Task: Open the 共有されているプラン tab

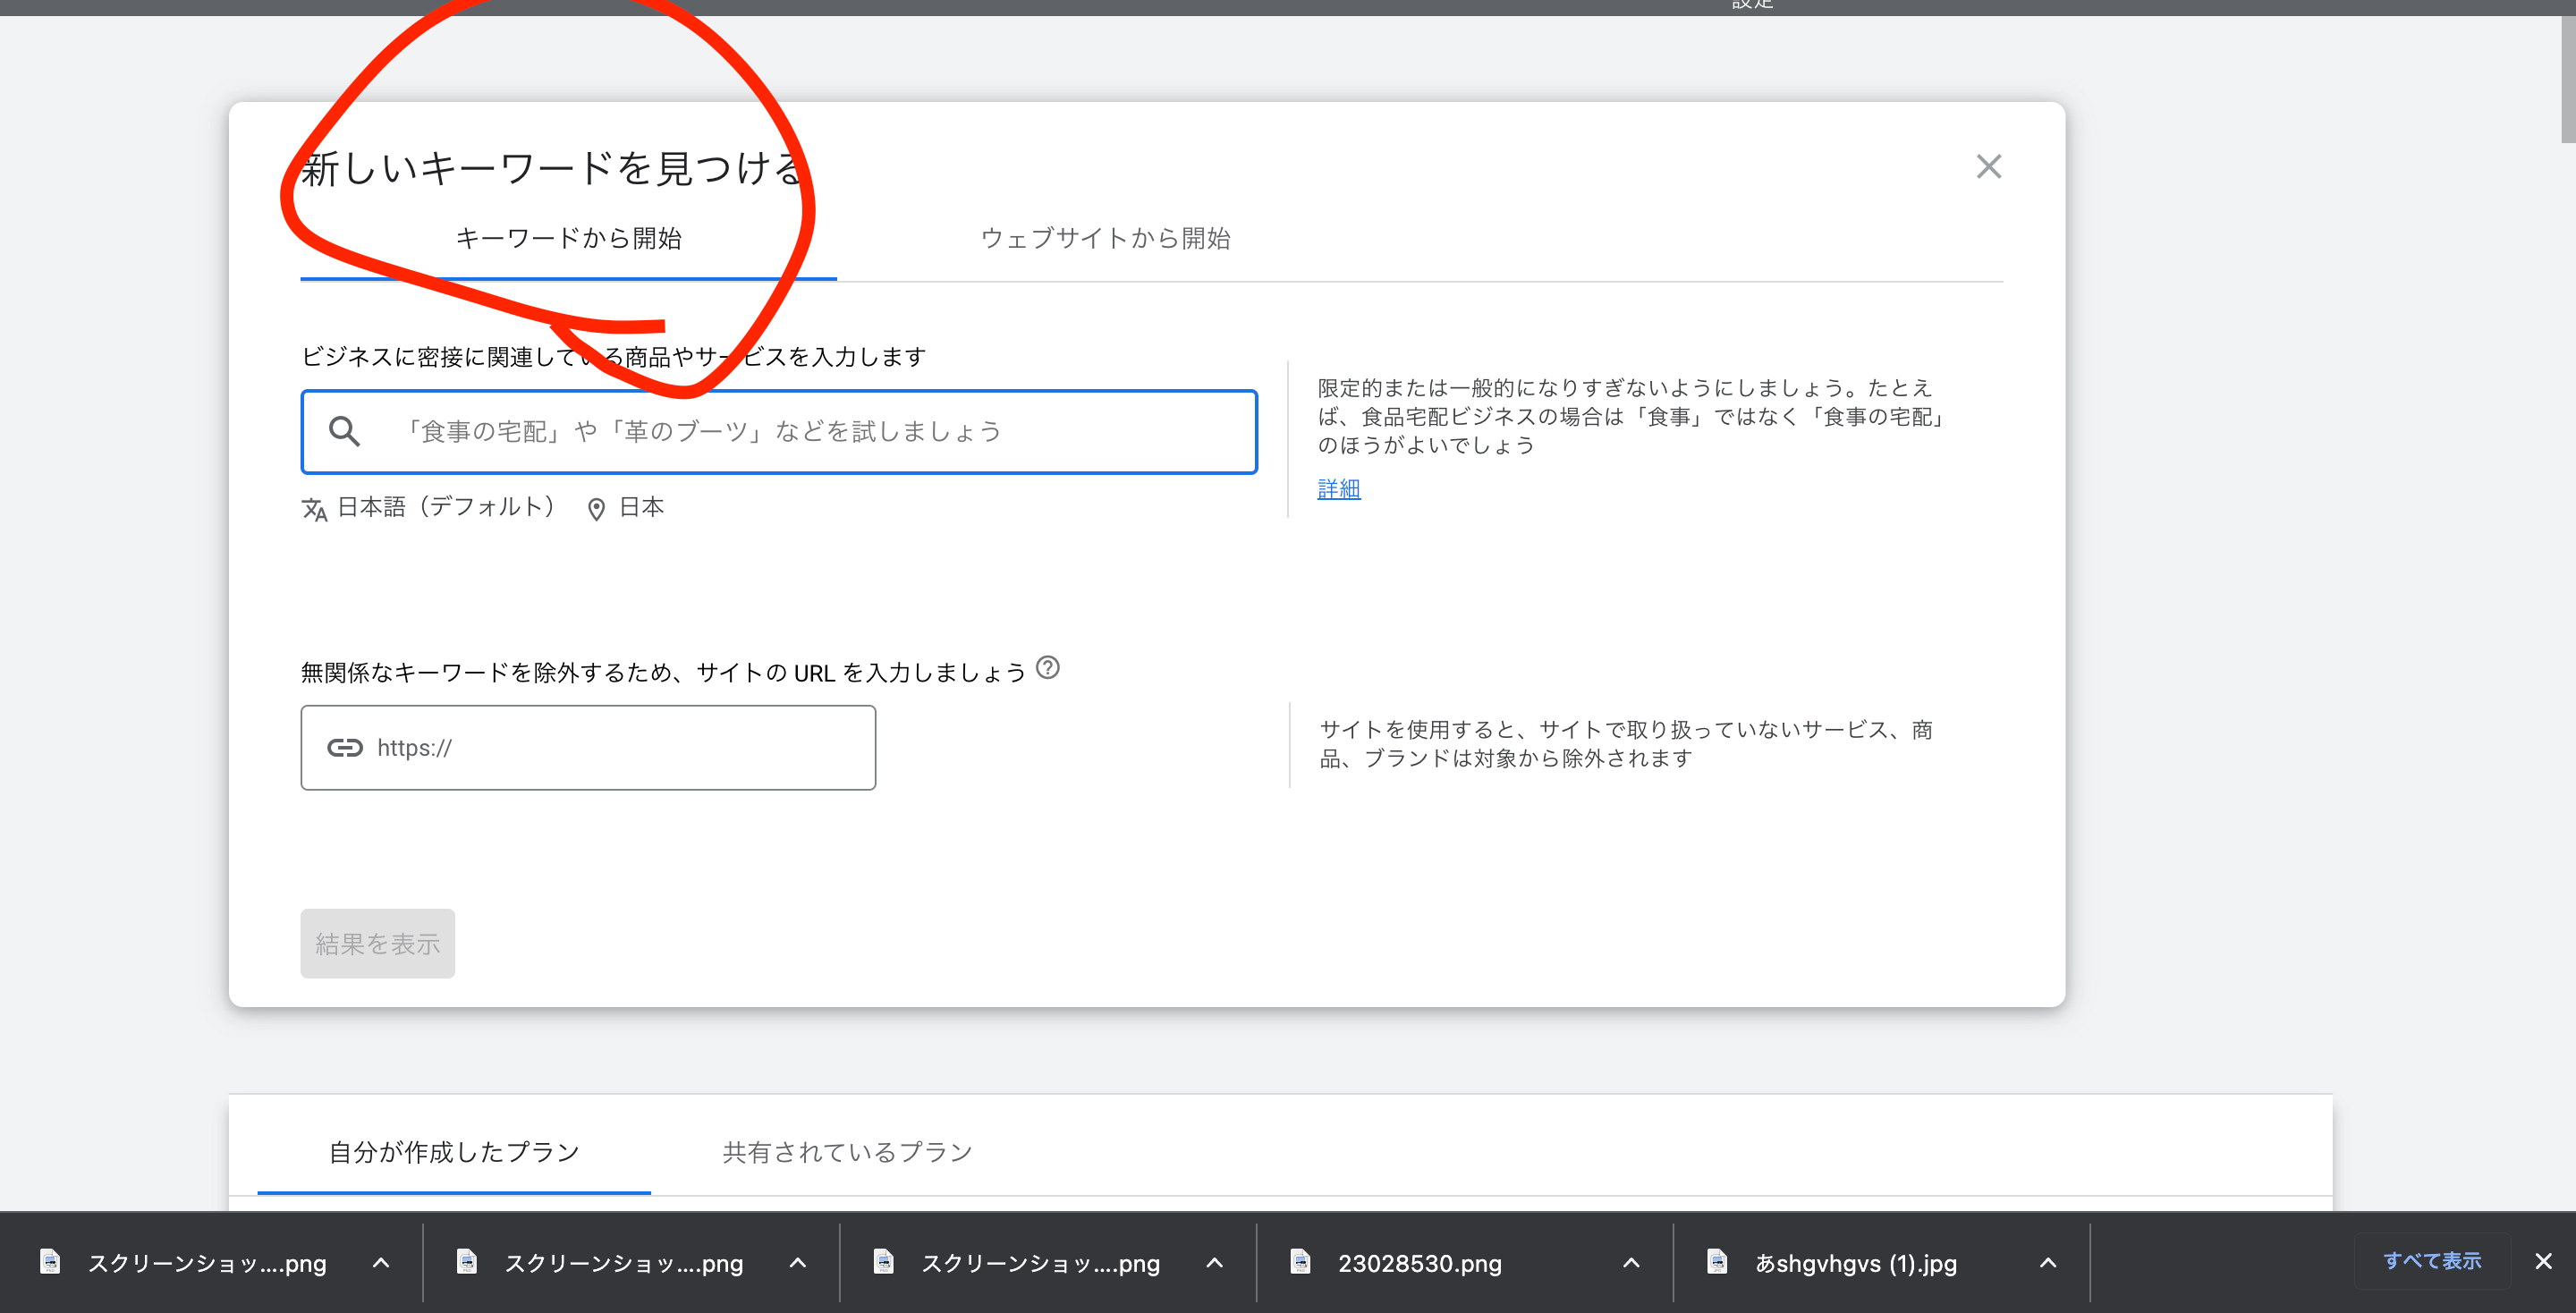Action: point(846,1152)
